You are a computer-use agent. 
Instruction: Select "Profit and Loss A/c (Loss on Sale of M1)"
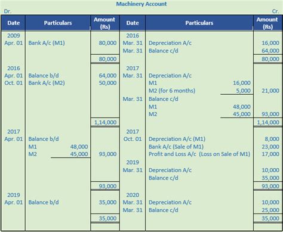click(x=199, y=154)
